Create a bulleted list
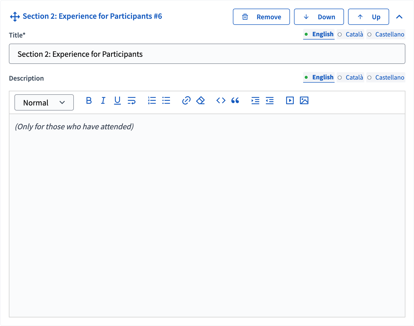The image size is (414, 326). pos(166,100)
